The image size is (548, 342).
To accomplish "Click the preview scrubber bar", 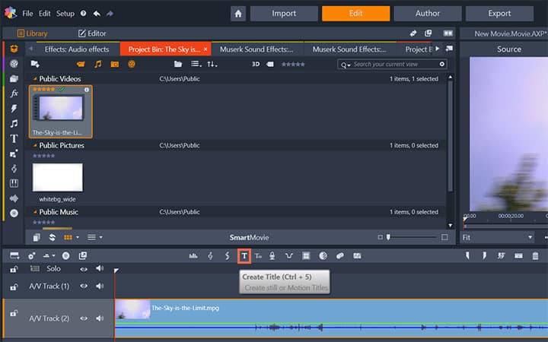I will pos(505,226).
